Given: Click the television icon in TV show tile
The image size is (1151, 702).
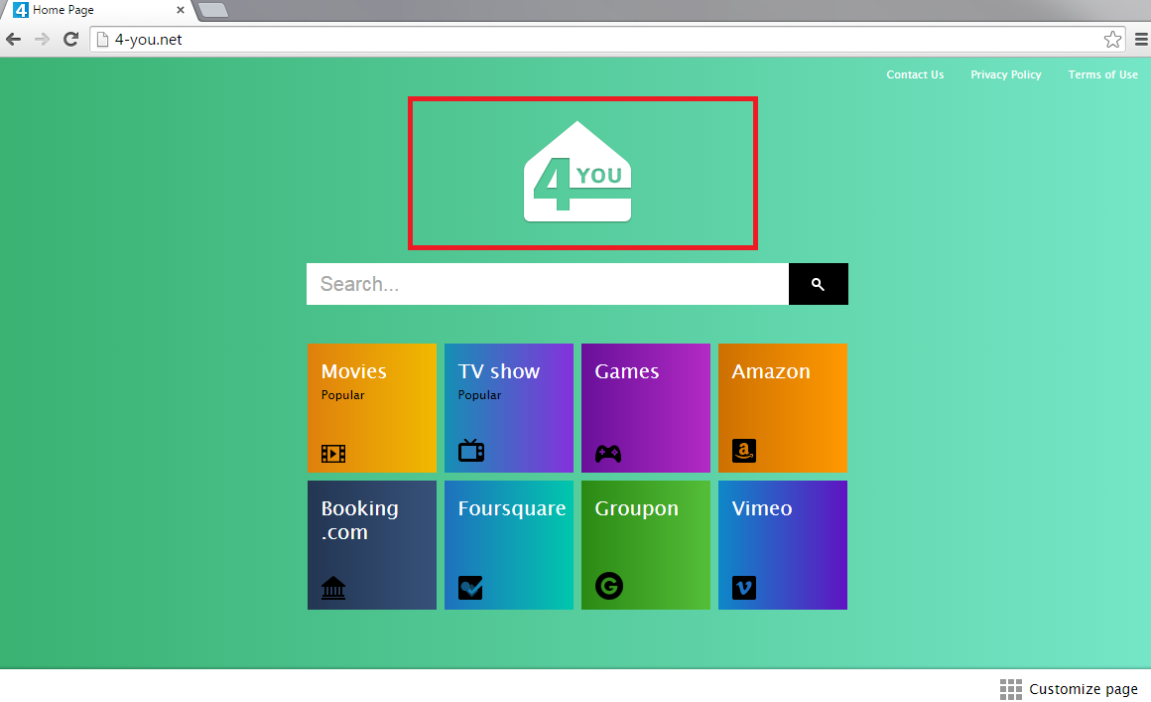Looking at the screenshot, I should coord(471,450).
